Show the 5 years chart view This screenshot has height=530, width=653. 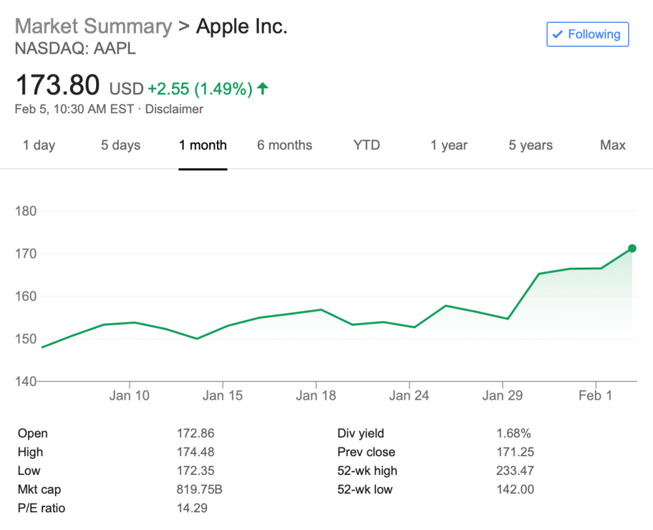pyautogui.click(x=530, y=145)
